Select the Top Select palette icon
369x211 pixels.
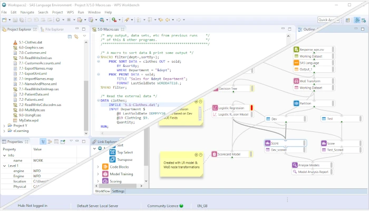[112, 152]
